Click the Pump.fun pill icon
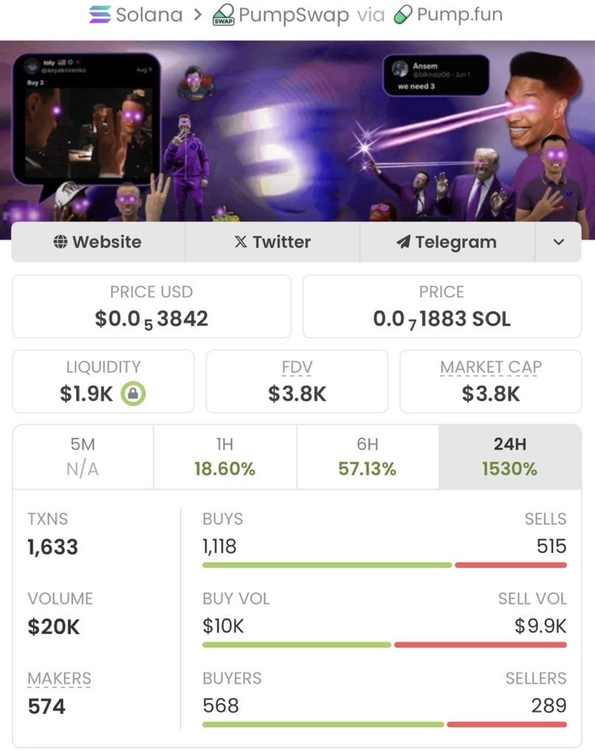The image size is (595, 756). [x=402, y=15]
